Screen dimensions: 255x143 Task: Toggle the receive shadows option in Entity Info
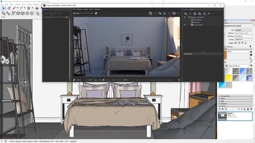pyautogui.click(x=242, y=43)
